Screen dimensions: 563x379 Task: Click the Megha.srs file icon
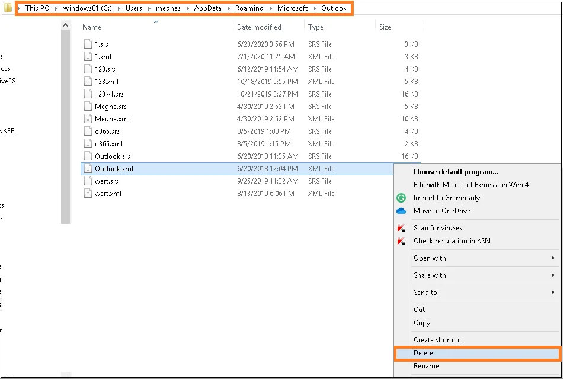[88, 106]
